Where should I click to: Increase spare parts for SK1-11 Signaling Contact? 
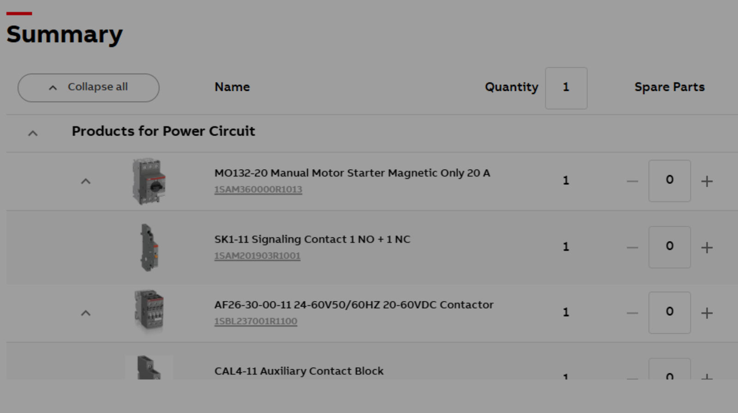707,248
